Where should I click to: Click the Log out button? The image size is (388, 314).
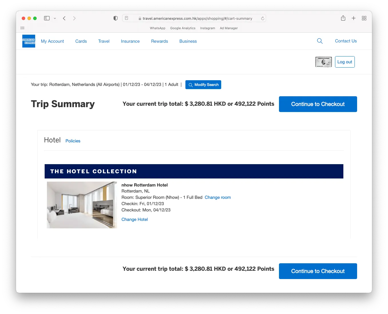pyautogui.click(x=345, y=62)
